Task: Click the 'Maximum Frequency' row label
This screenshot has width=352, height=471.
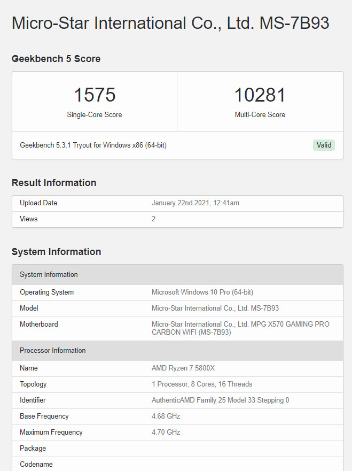Action: click(x=51, y=433)
